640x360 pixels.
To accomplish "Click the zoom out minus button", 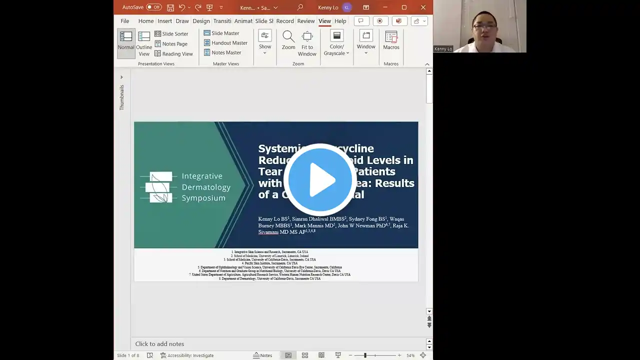I will (350, 355).
